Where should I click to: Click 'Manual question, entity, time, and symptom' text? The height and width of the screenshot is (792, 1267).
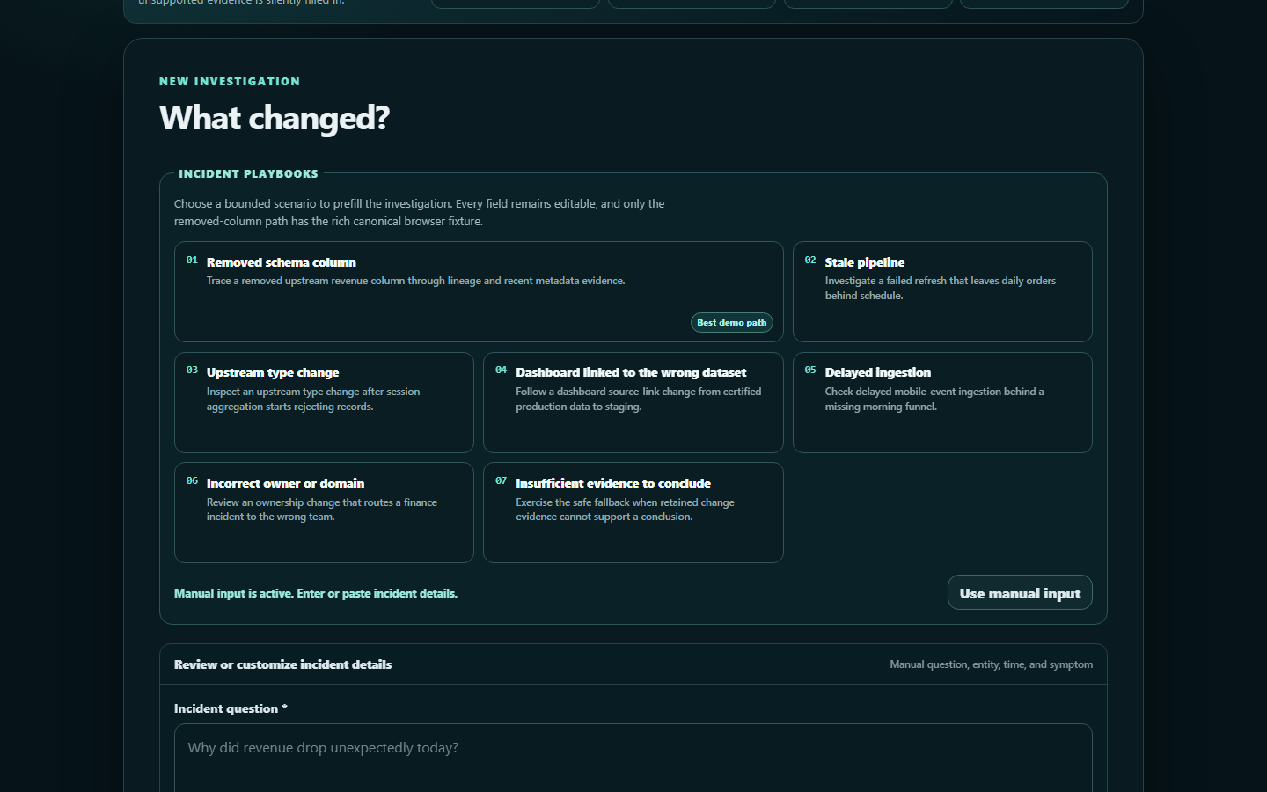[x=991, y=664]
